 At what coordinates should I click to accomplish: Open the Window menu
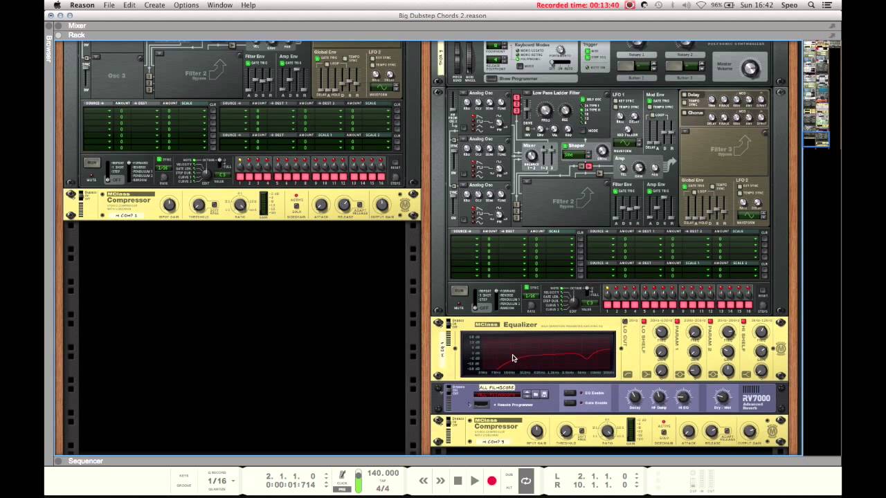[x=220, y=5]
